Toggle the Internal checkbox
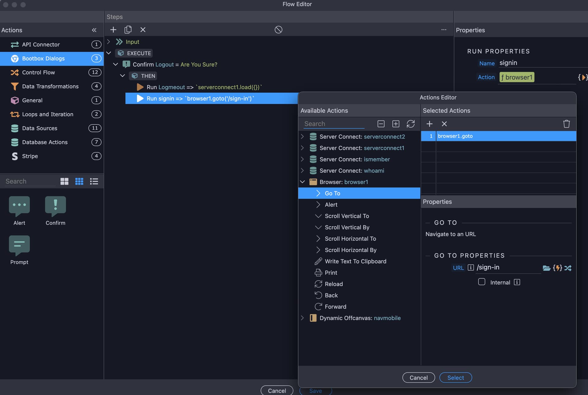Image resolution: width=588 pixels, height=395 pixels. coord(482,282)
